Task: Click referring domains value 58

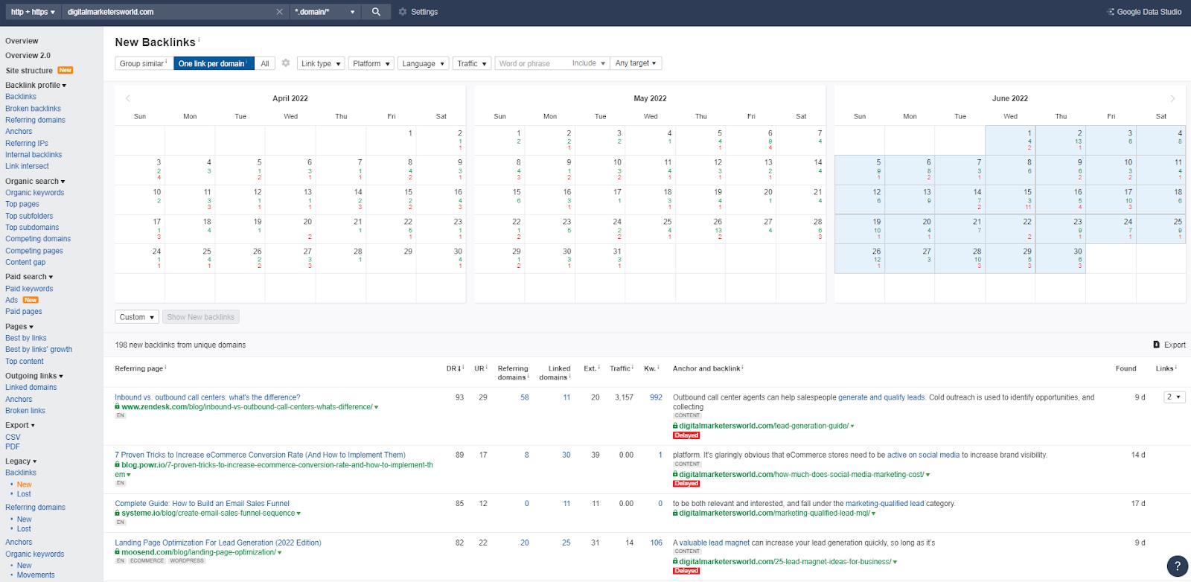Action: (525, 397)
